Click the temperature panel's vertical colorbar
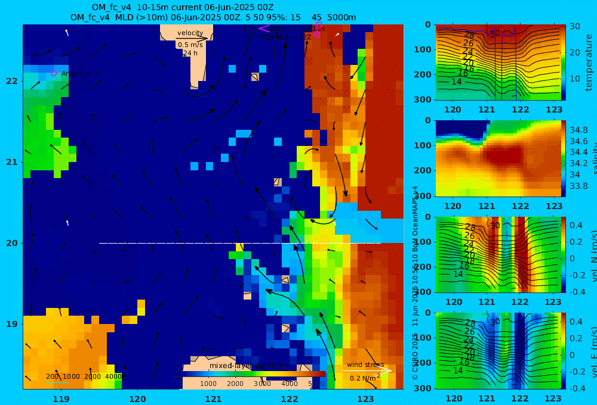Viewport: 597px width, 405px height. coord(563,63)
